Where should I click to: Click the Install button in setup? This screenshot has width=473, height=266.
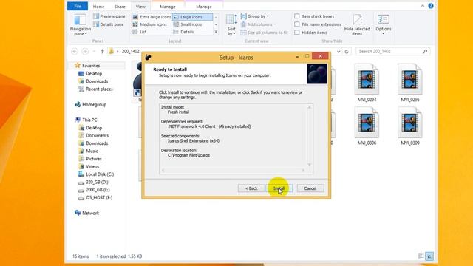click(x=279, y=188)
